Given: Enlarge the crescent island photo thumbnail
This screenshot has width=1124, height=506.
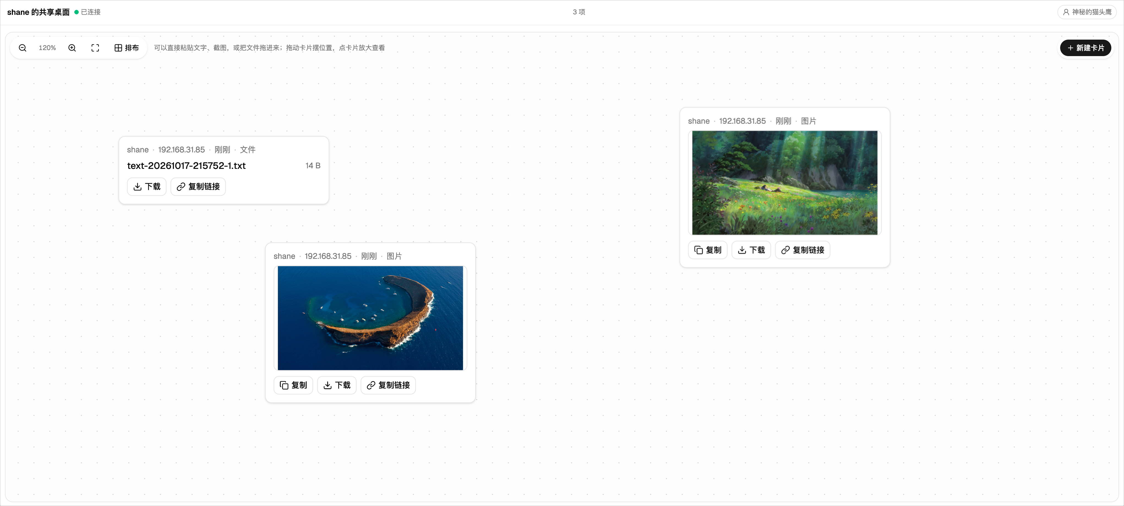Looking at the screenshot, I should [x=370, y=318].
